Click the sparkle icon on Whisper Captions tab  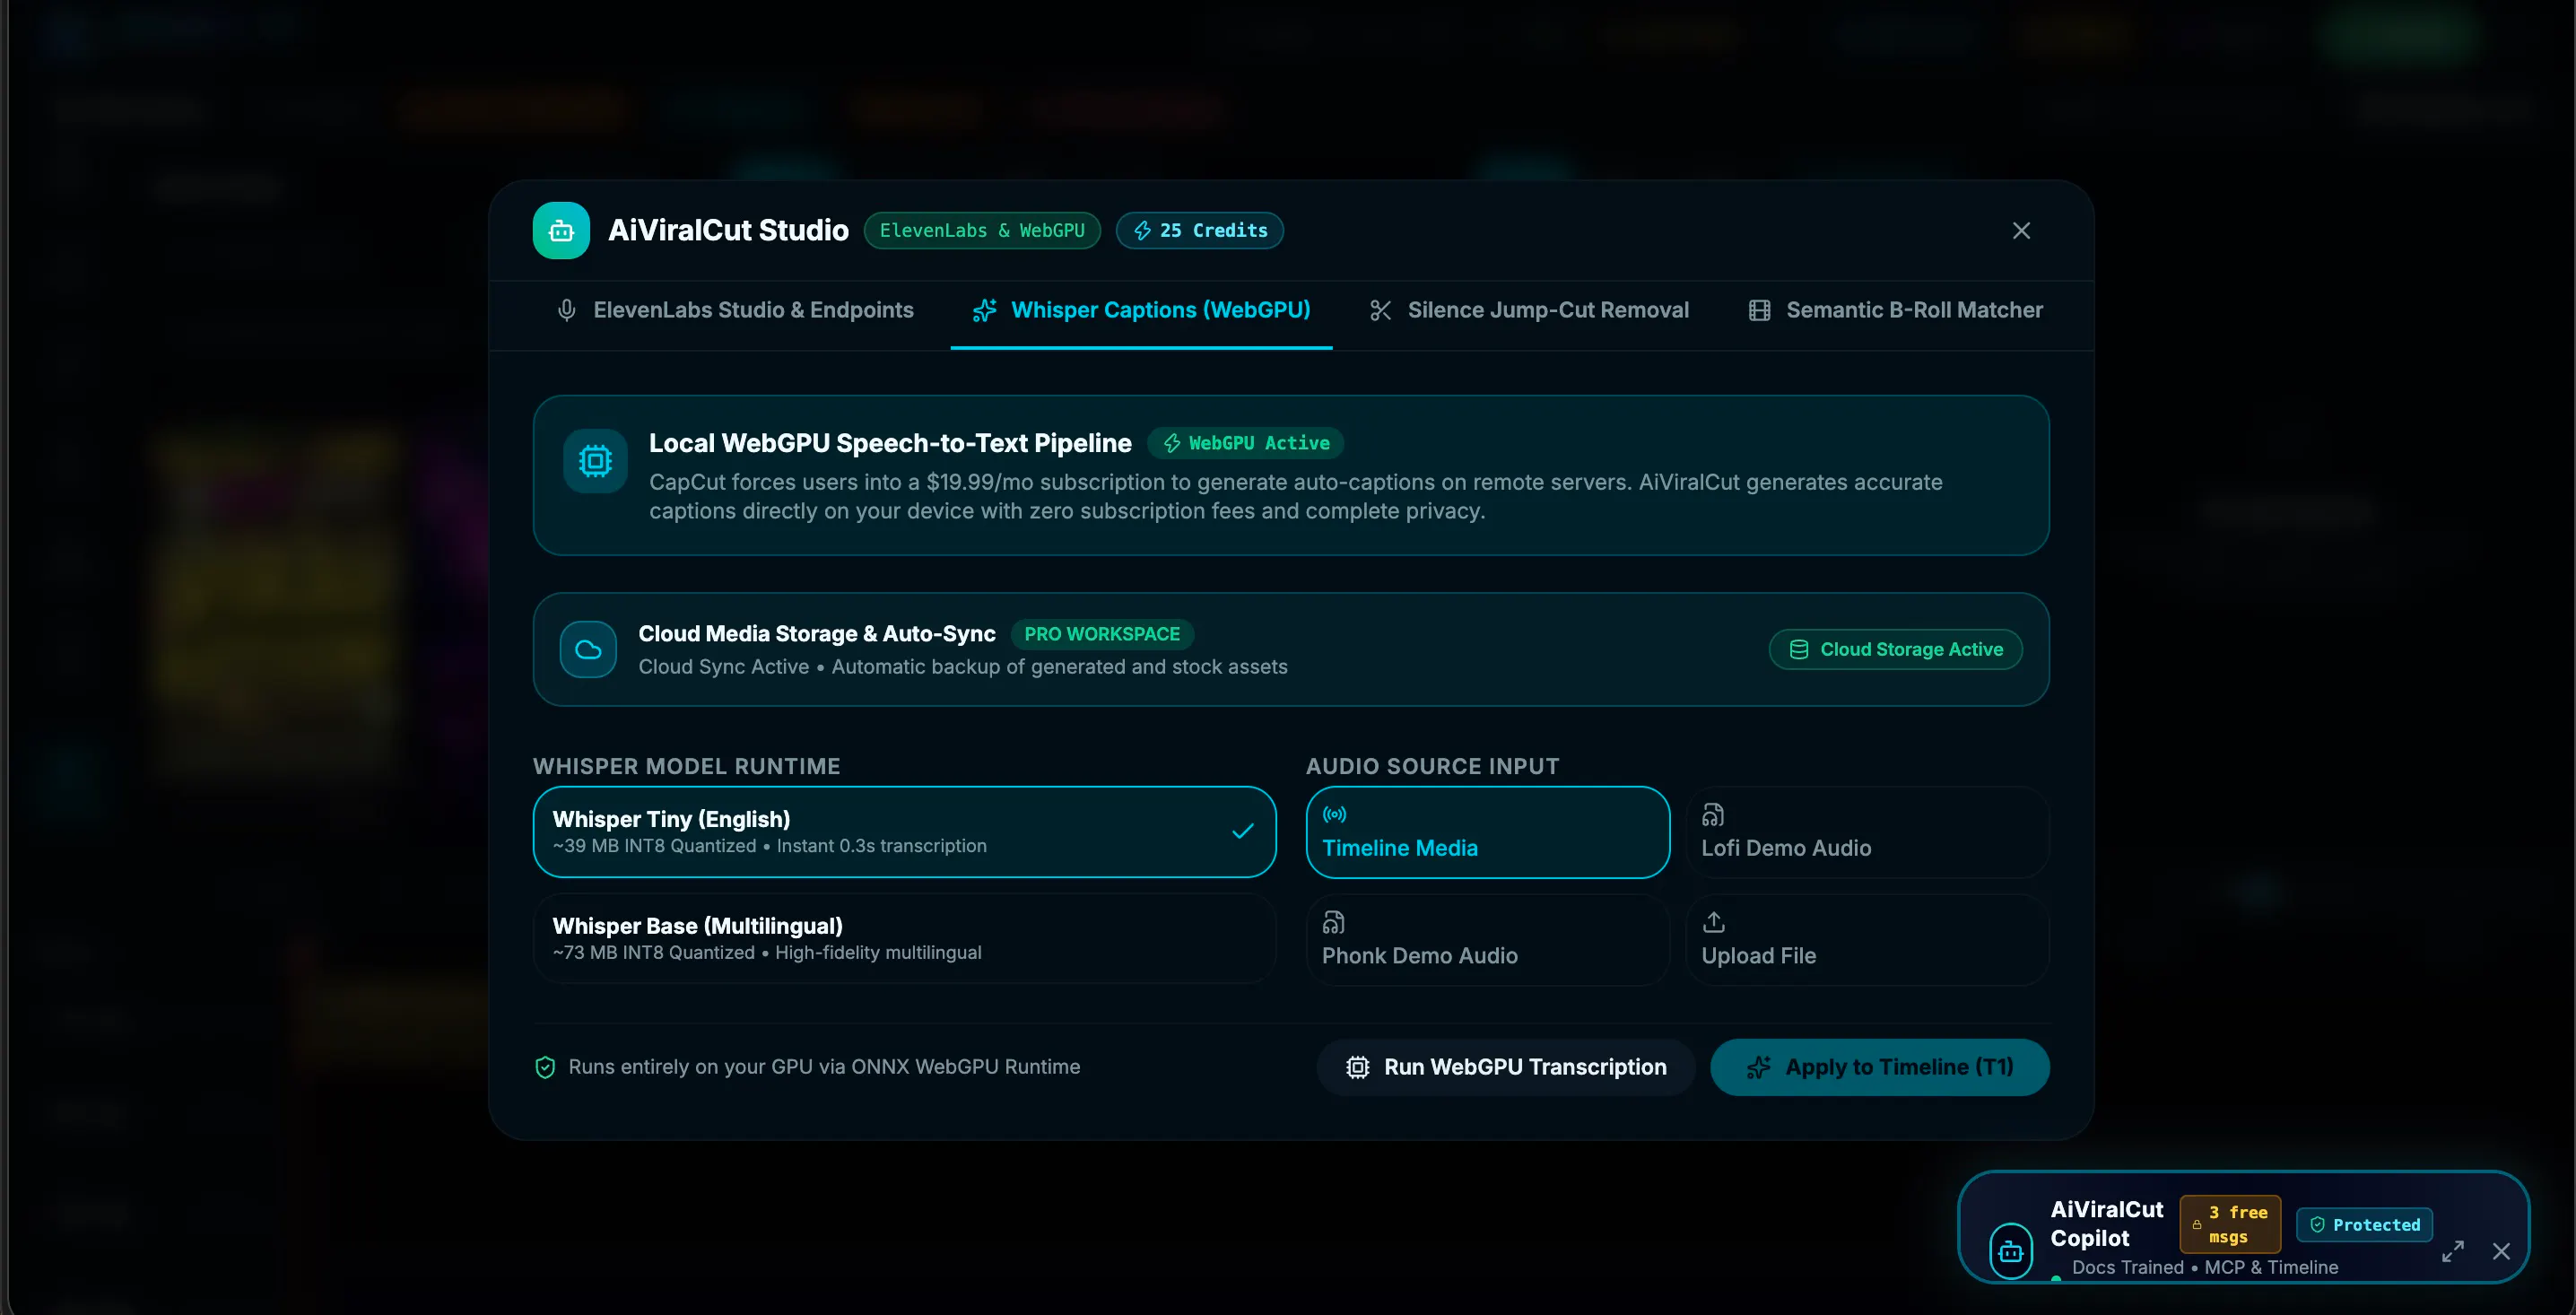click(x=984, y=311)
